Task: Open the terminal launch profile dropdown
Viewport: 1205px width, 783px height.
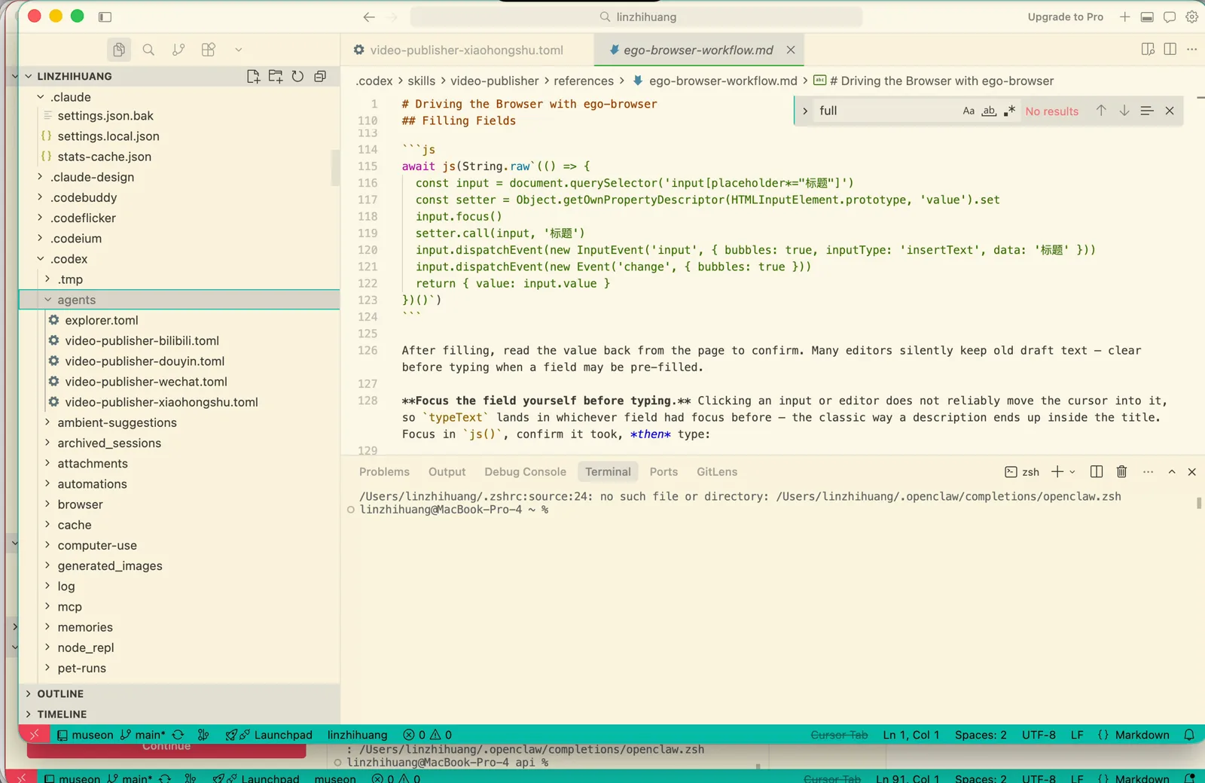Action: [x=1072, y=472]
